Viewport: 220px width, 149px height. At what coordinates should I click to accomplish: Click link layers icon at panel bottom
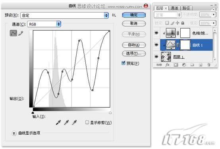pyautogui.click(x=159, y=65)
